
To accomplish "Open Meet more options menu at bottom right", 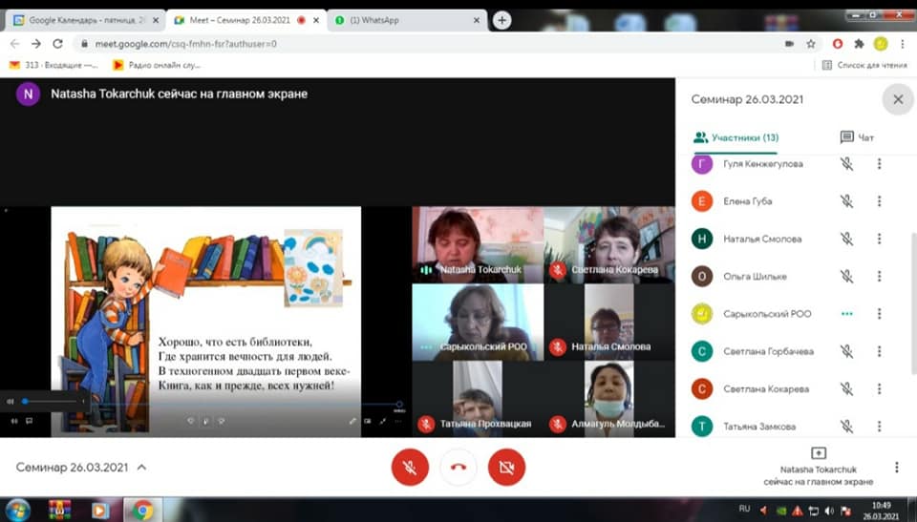I will pos(897,467).
